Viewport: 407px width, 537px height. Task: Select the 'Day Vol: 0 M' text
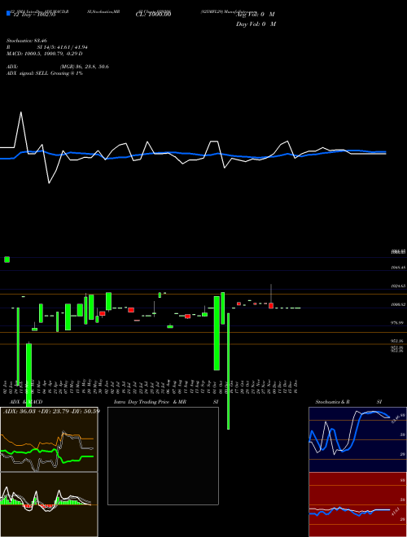pos(256,24)
